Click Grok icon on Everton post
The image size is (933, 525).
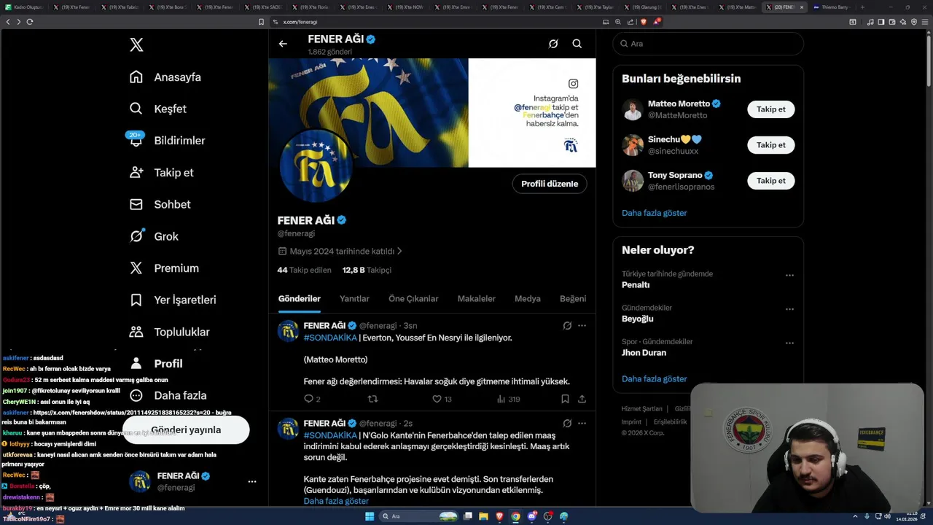[x=567, y=325]
